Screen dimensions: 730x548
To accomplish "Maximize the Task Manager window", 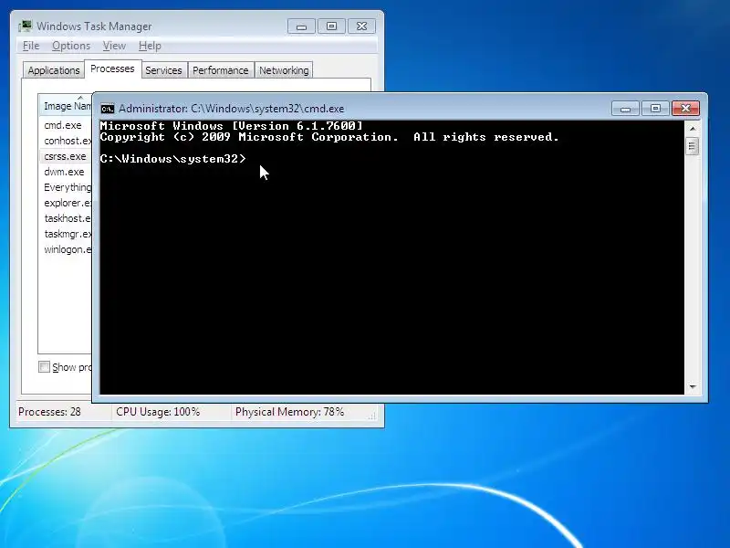I will point(331,26).
